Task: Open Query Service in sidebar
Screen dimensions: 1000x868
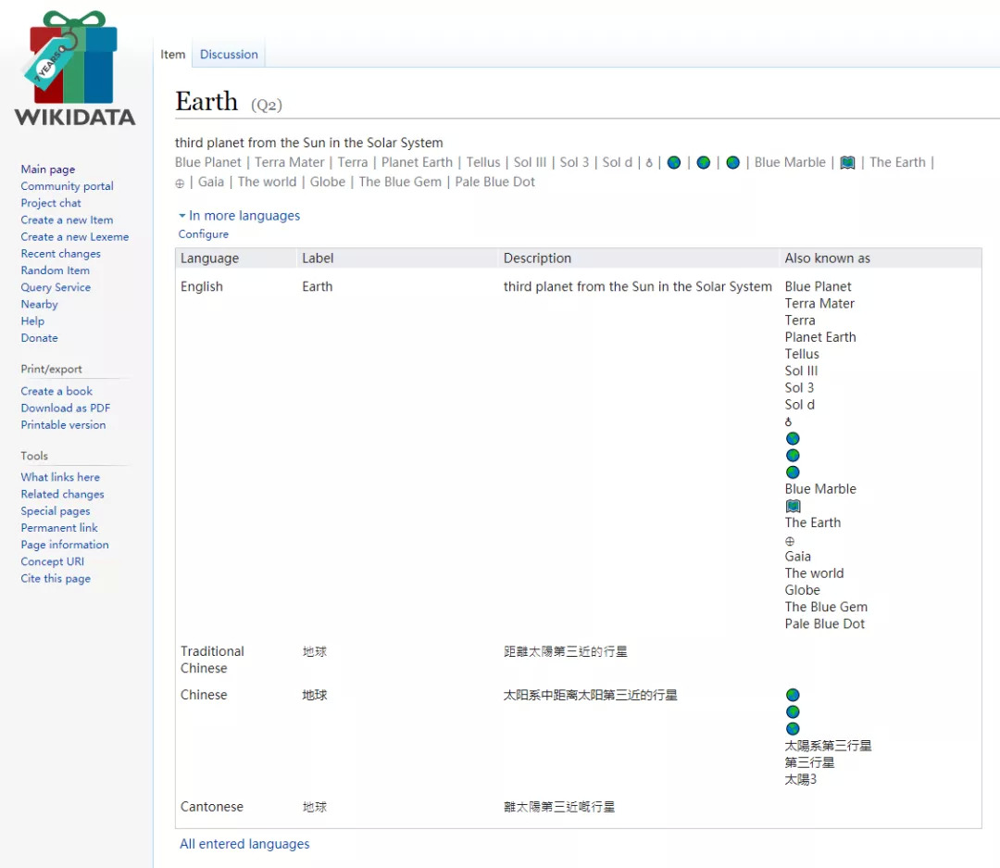Action: click(x=56, y=287)
